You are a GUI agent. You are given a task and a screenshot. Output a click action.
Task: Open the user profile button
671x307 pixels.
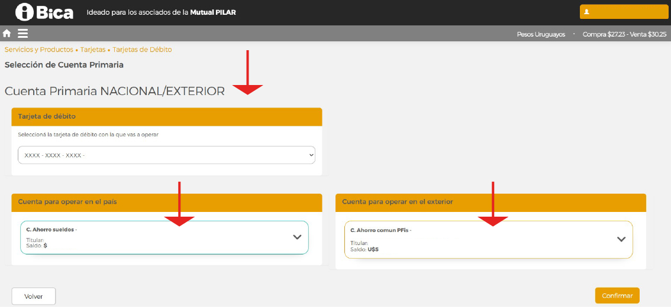tap(624, 12)
